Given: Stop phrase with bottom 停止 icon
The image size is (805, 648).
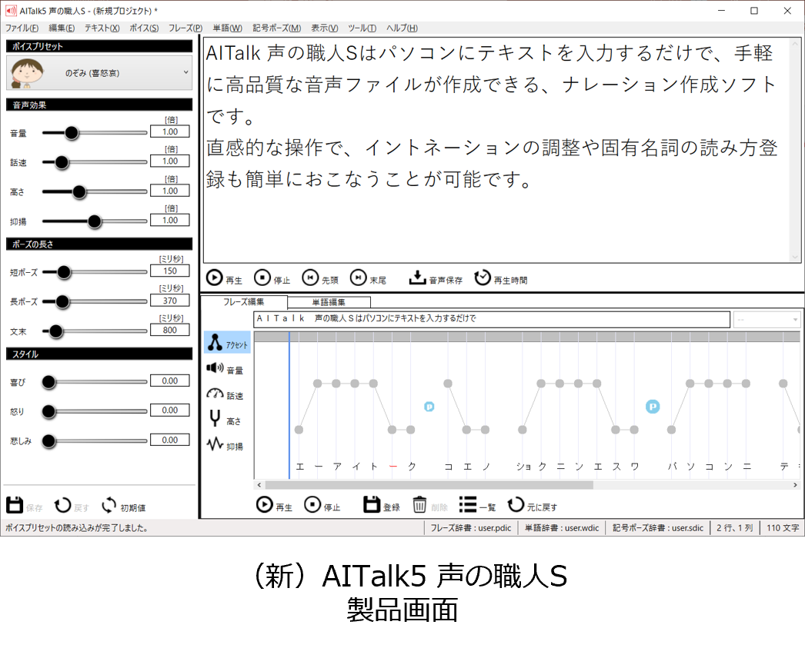Looking at the screenshot, I should click(x=312, y=504).
